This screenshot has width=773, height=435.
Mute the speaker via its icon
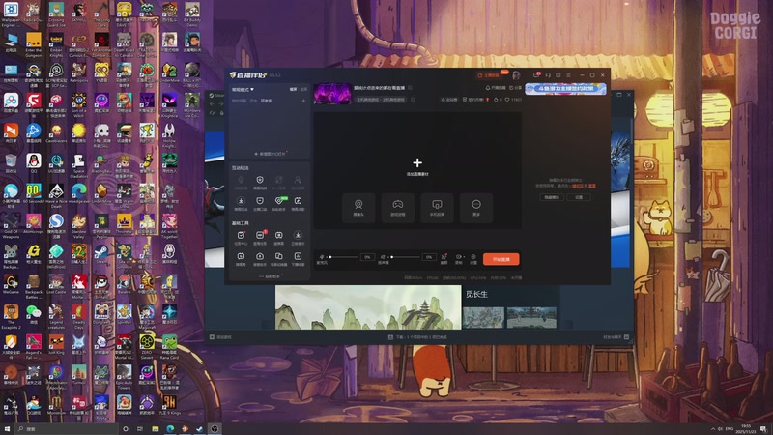point(383,257)
